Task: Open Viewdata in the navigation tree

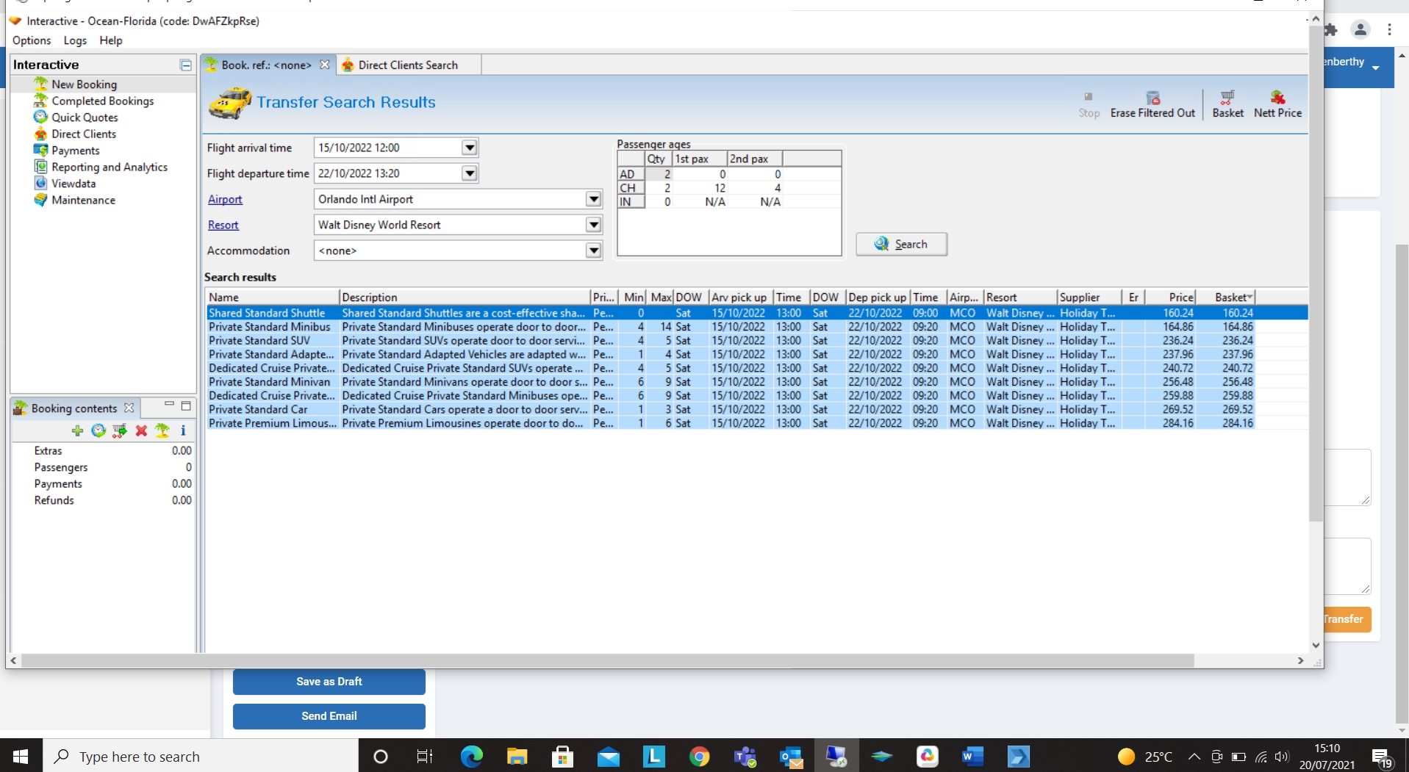Action: coord(74,184)
